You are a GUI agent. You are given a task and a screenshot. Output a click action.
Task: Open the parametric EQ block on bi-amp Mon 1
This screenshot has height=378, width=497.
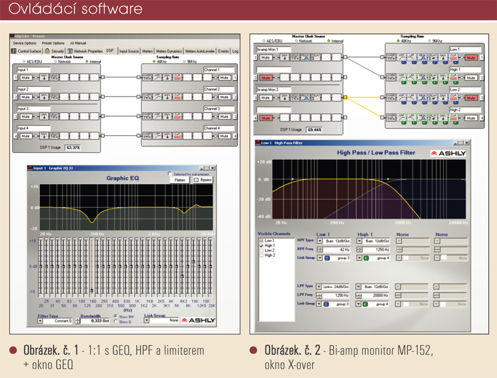click(x=305, y=57)
